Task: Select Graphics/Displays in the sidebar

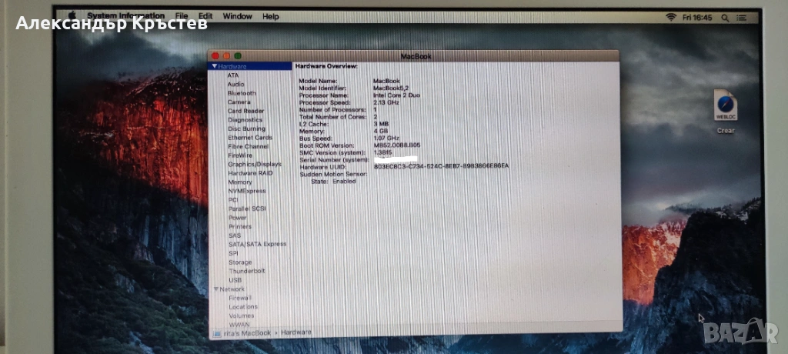Action: (x=255, y=164)
